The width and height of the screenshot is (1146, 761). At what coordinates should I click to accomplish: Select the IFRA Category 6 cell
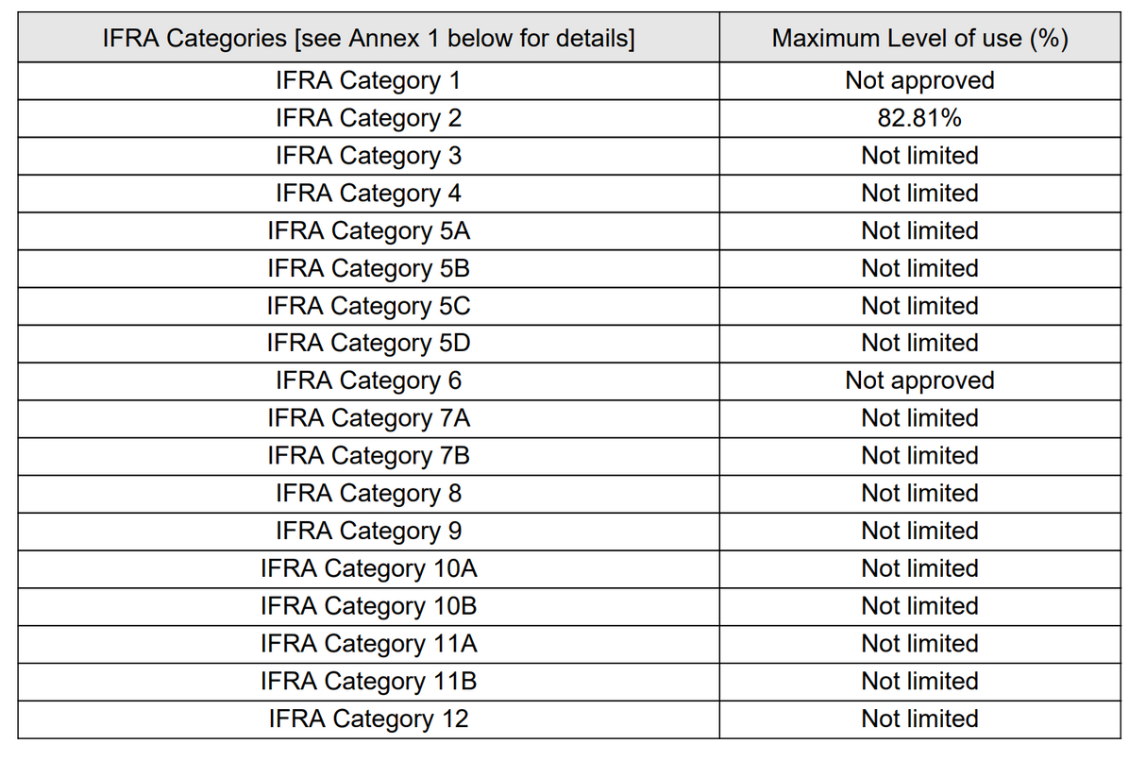click(x=368, y=380)
